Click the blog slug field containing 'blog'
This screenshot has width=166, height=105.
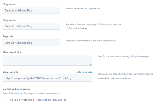[78, 78]
